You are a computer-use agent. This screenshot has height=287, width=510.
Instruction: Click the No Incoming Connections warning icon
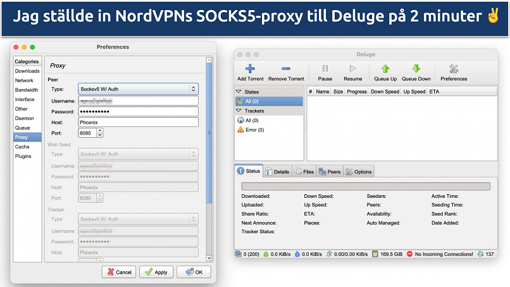[409, 254]
